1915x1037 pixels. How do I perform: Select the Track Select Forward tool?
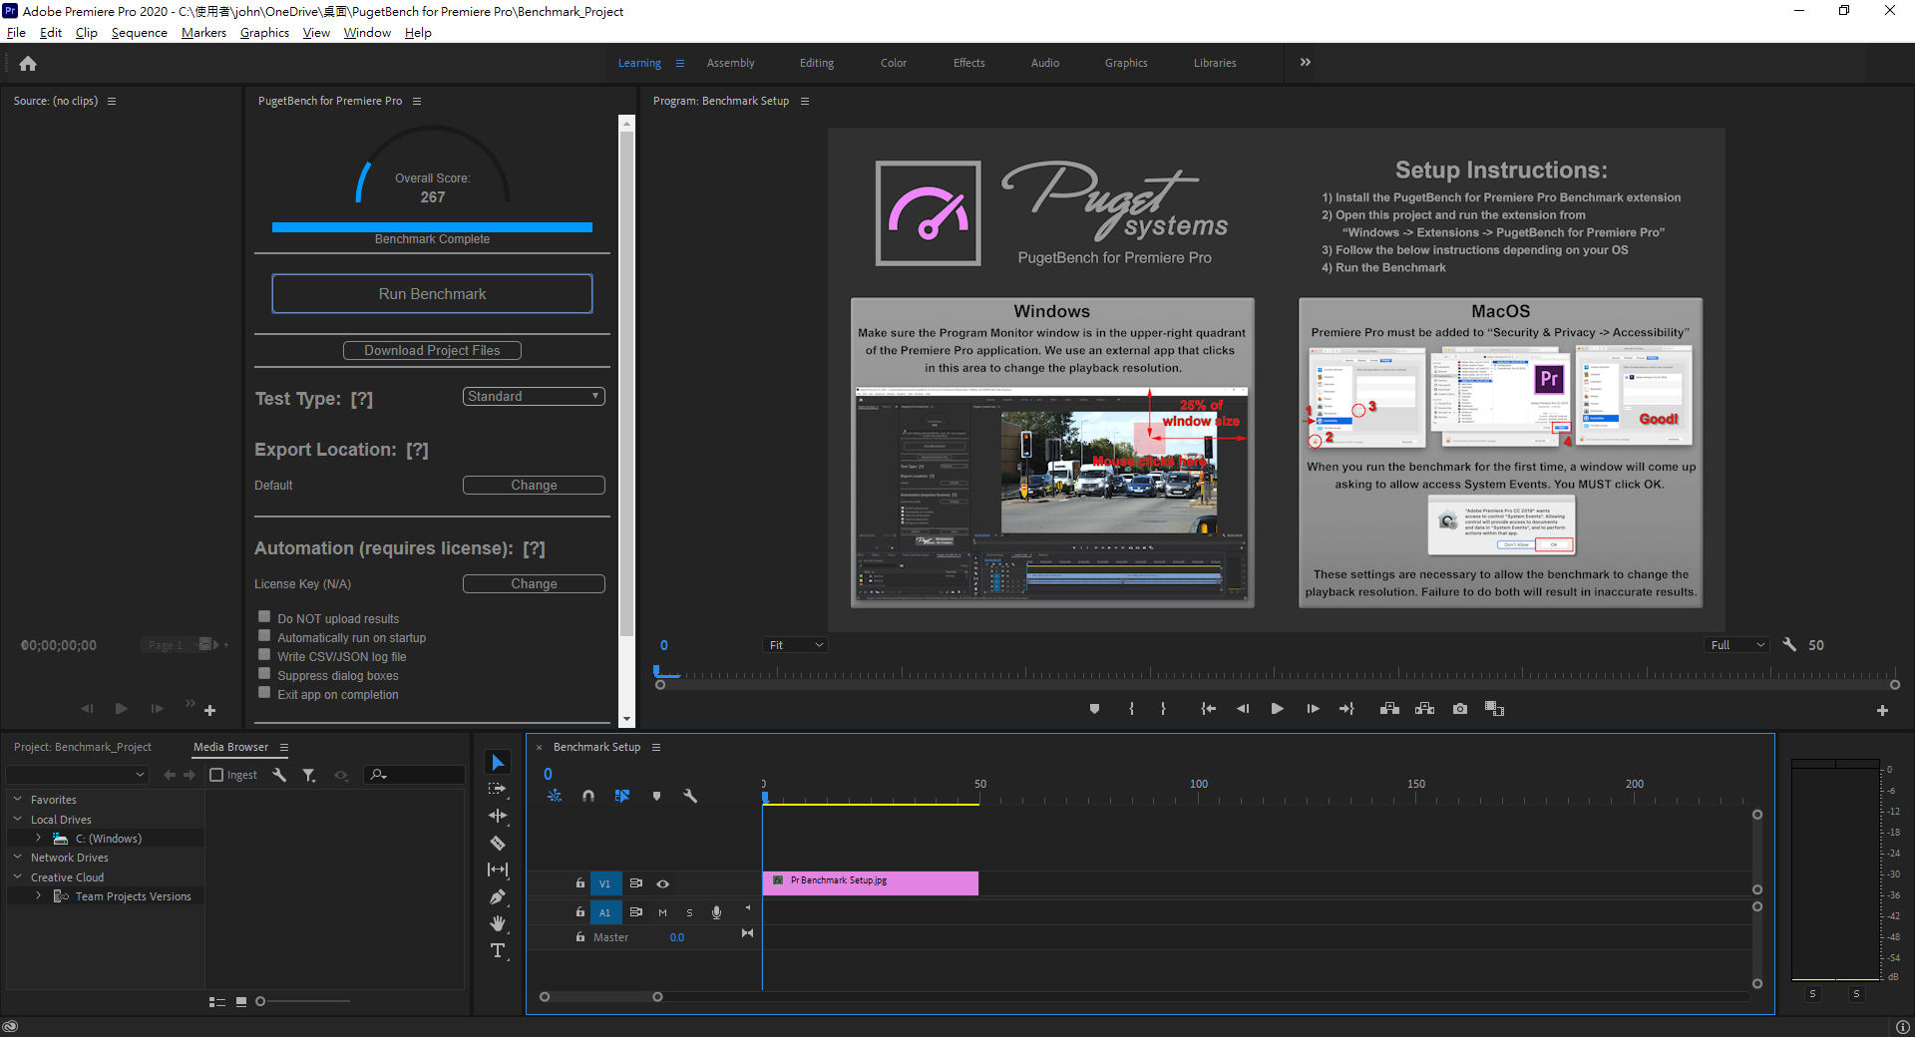tap(498, 789)
